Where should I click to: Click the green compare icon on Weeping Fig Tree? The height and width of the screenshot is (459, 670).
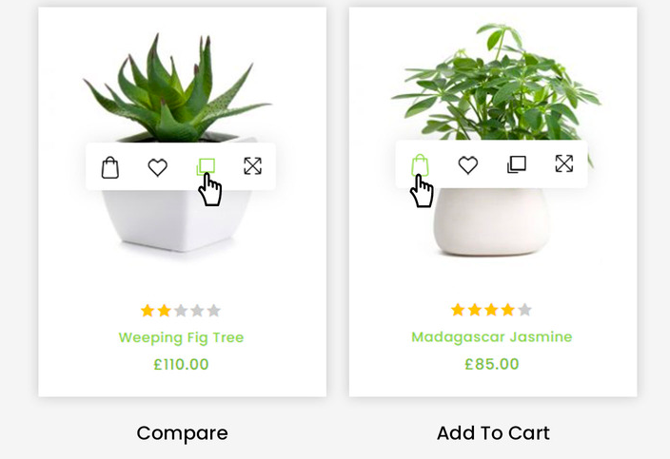coord(206,167)
